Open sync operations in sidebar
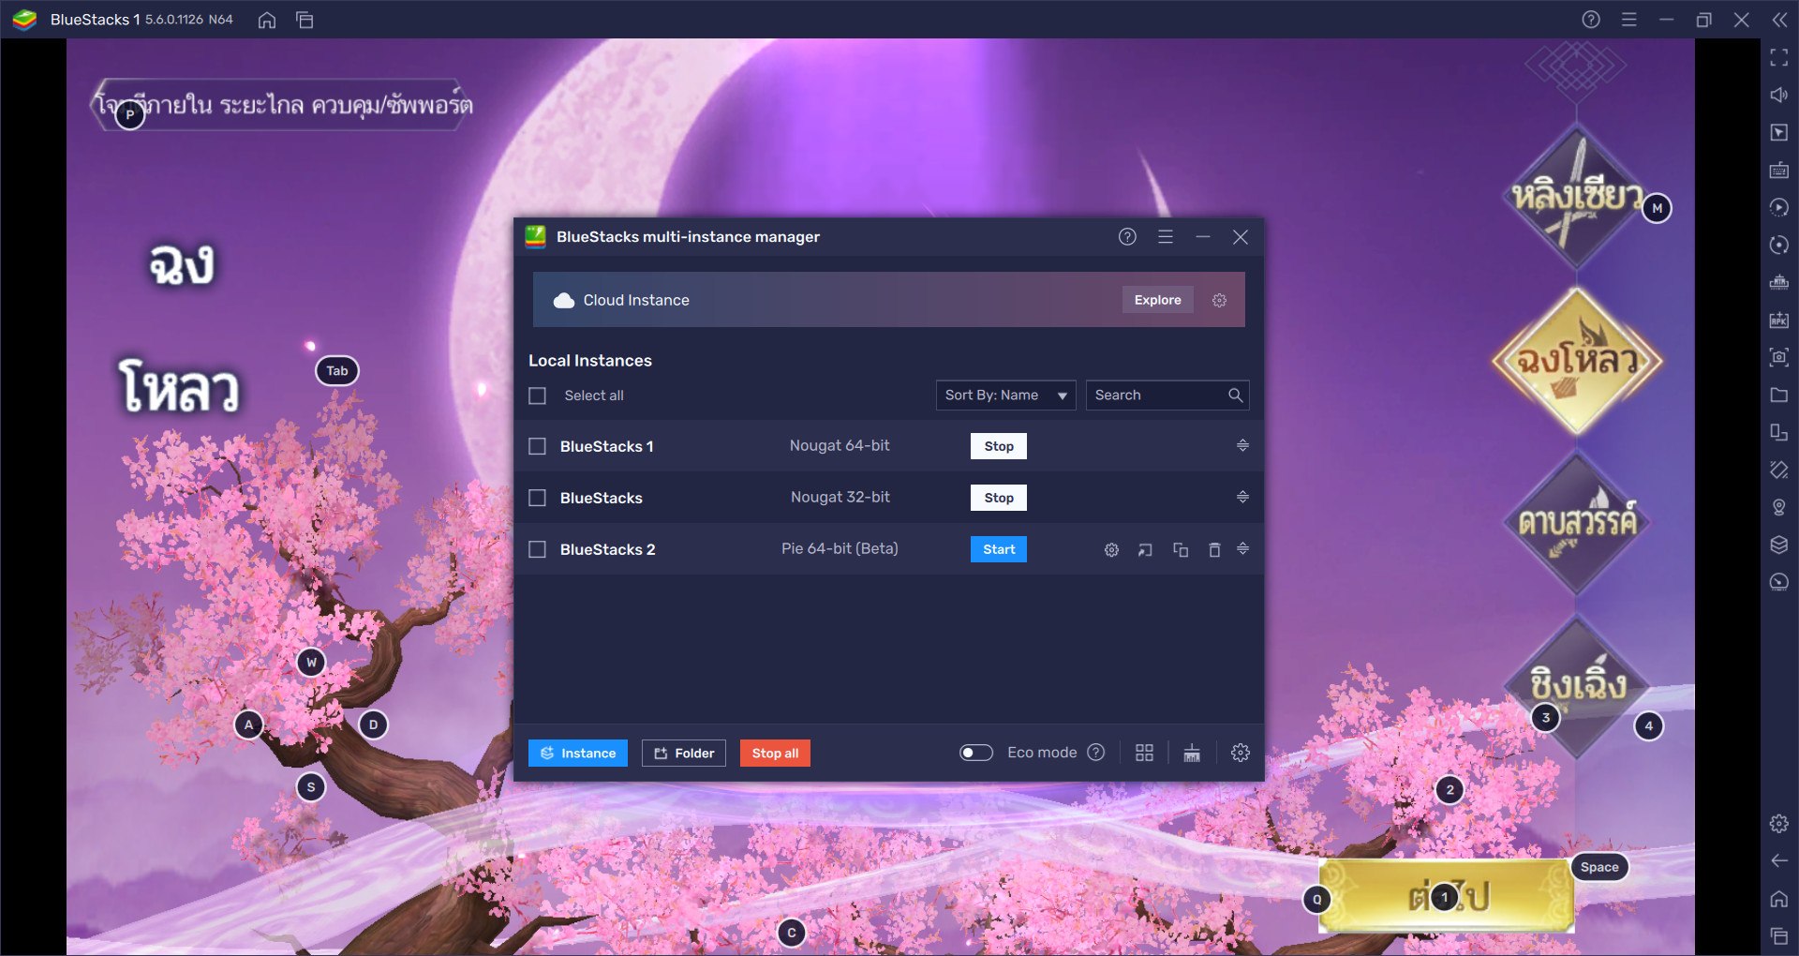This screenshot has width=1799, height=956. point(1779,246)
